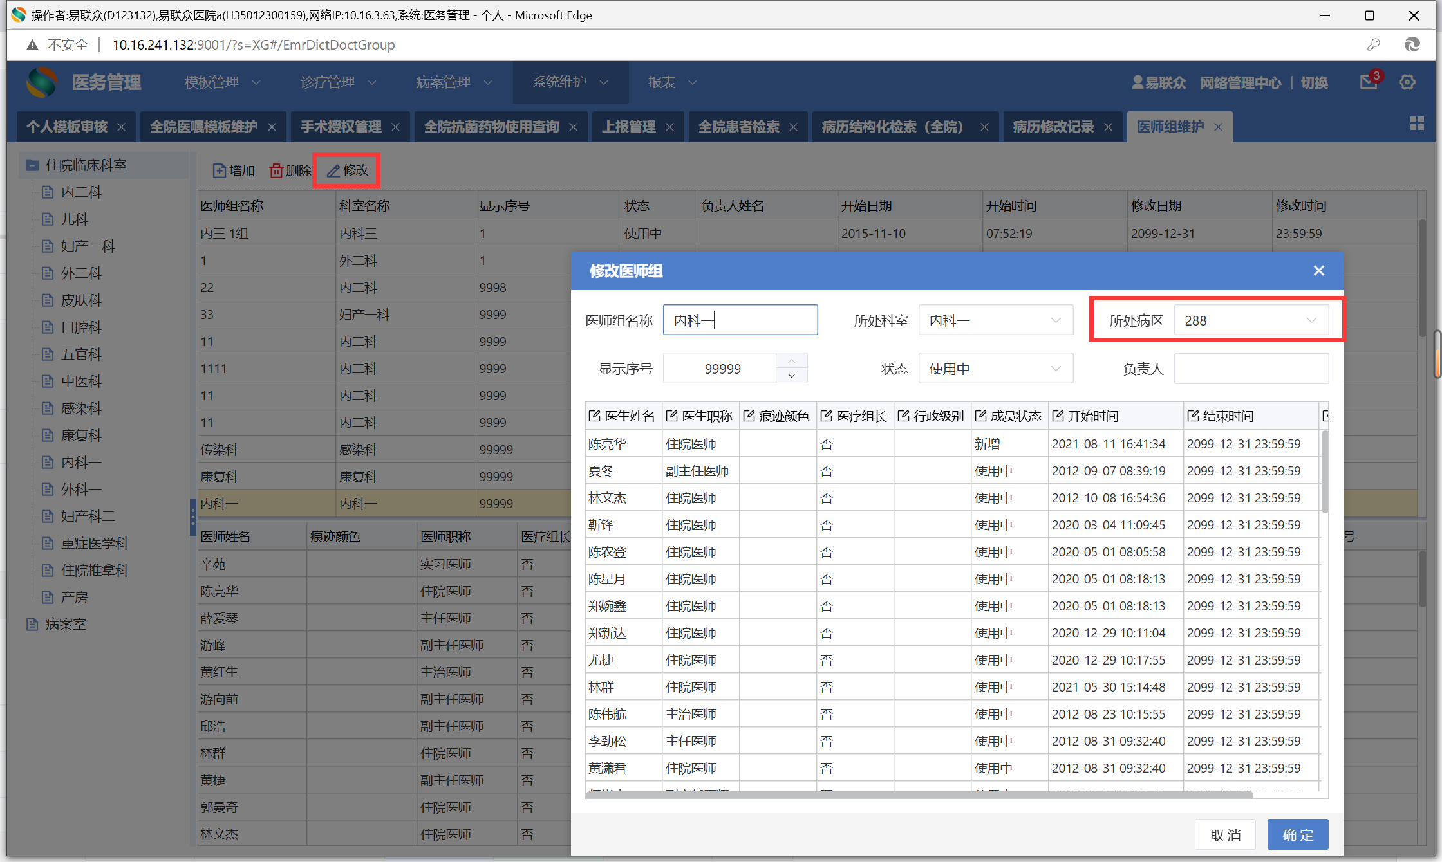Increase 显示序号 with the up arrow

pyautogui.click(x=792, y=361)
